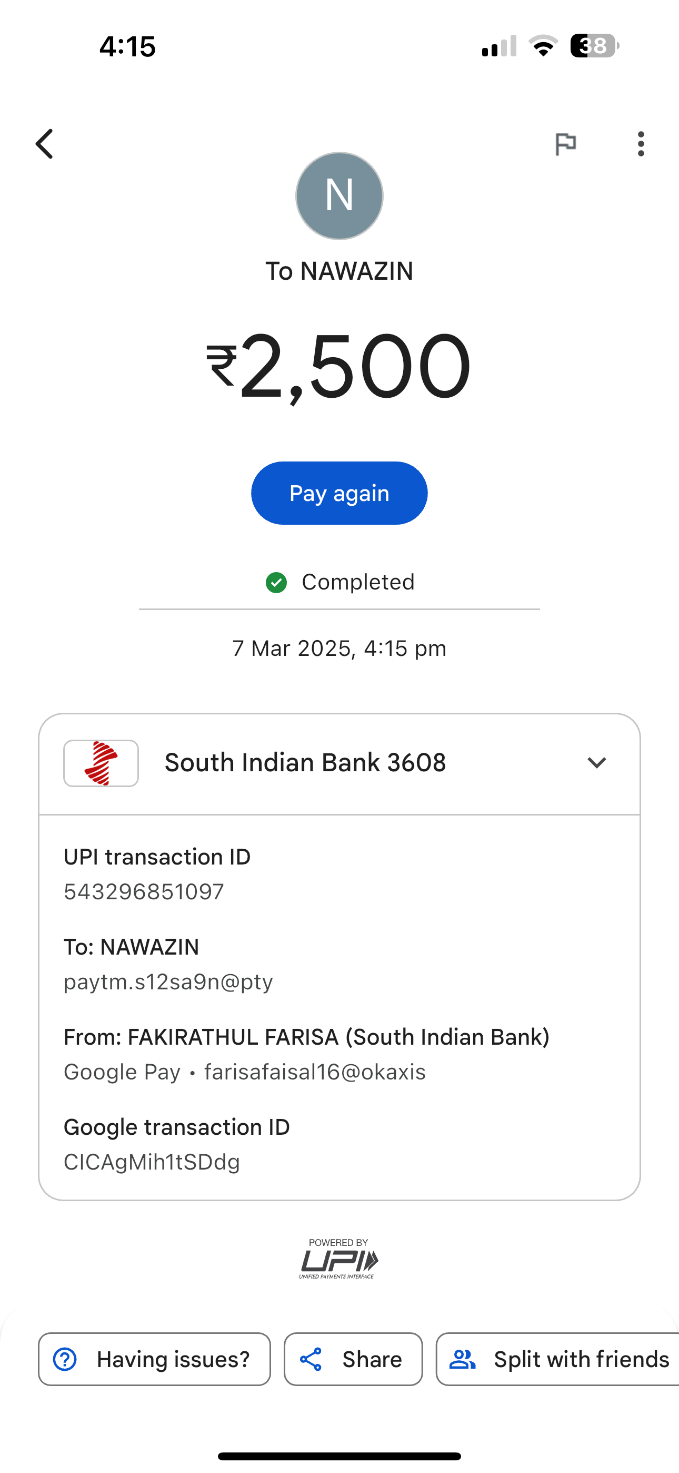Tap the Google transaction ID value
679x1473 pixels.
(x=152, y=1162)
